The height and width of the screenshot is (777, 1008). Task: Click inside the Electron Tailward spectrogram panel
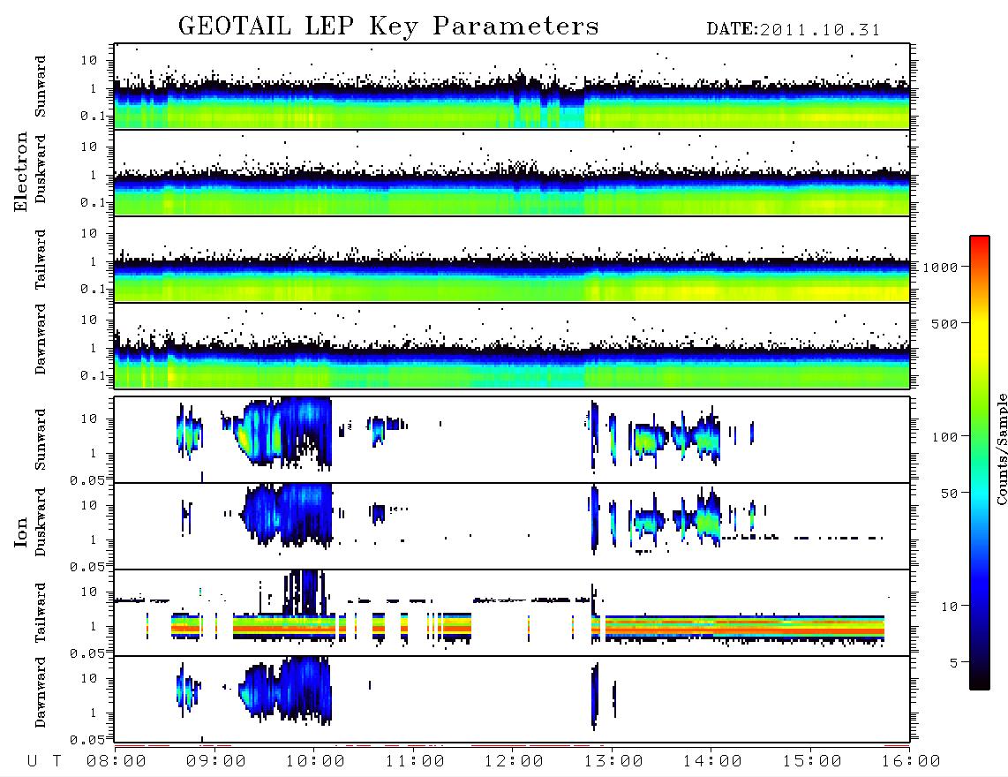point(512,260)
